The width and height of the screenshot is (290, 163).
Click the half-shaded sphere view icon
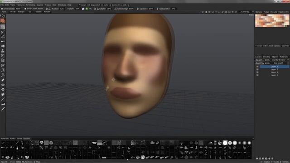(x=206, y=12)
